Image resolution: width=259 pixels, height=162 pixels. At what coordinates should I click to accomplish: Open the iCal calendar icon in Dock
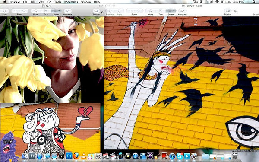(x=106, y=156)
